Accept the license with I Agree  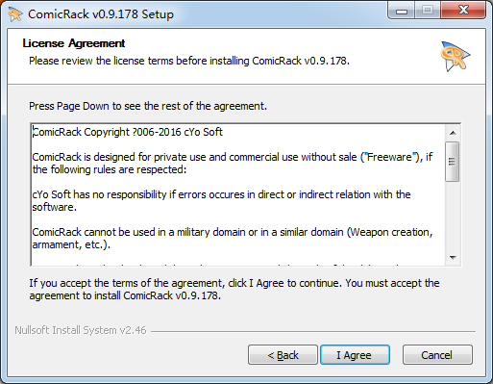pos(355,355)
